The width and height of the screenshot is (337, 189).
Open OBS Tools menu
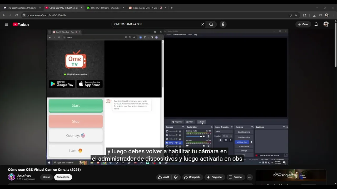(190, 35)
